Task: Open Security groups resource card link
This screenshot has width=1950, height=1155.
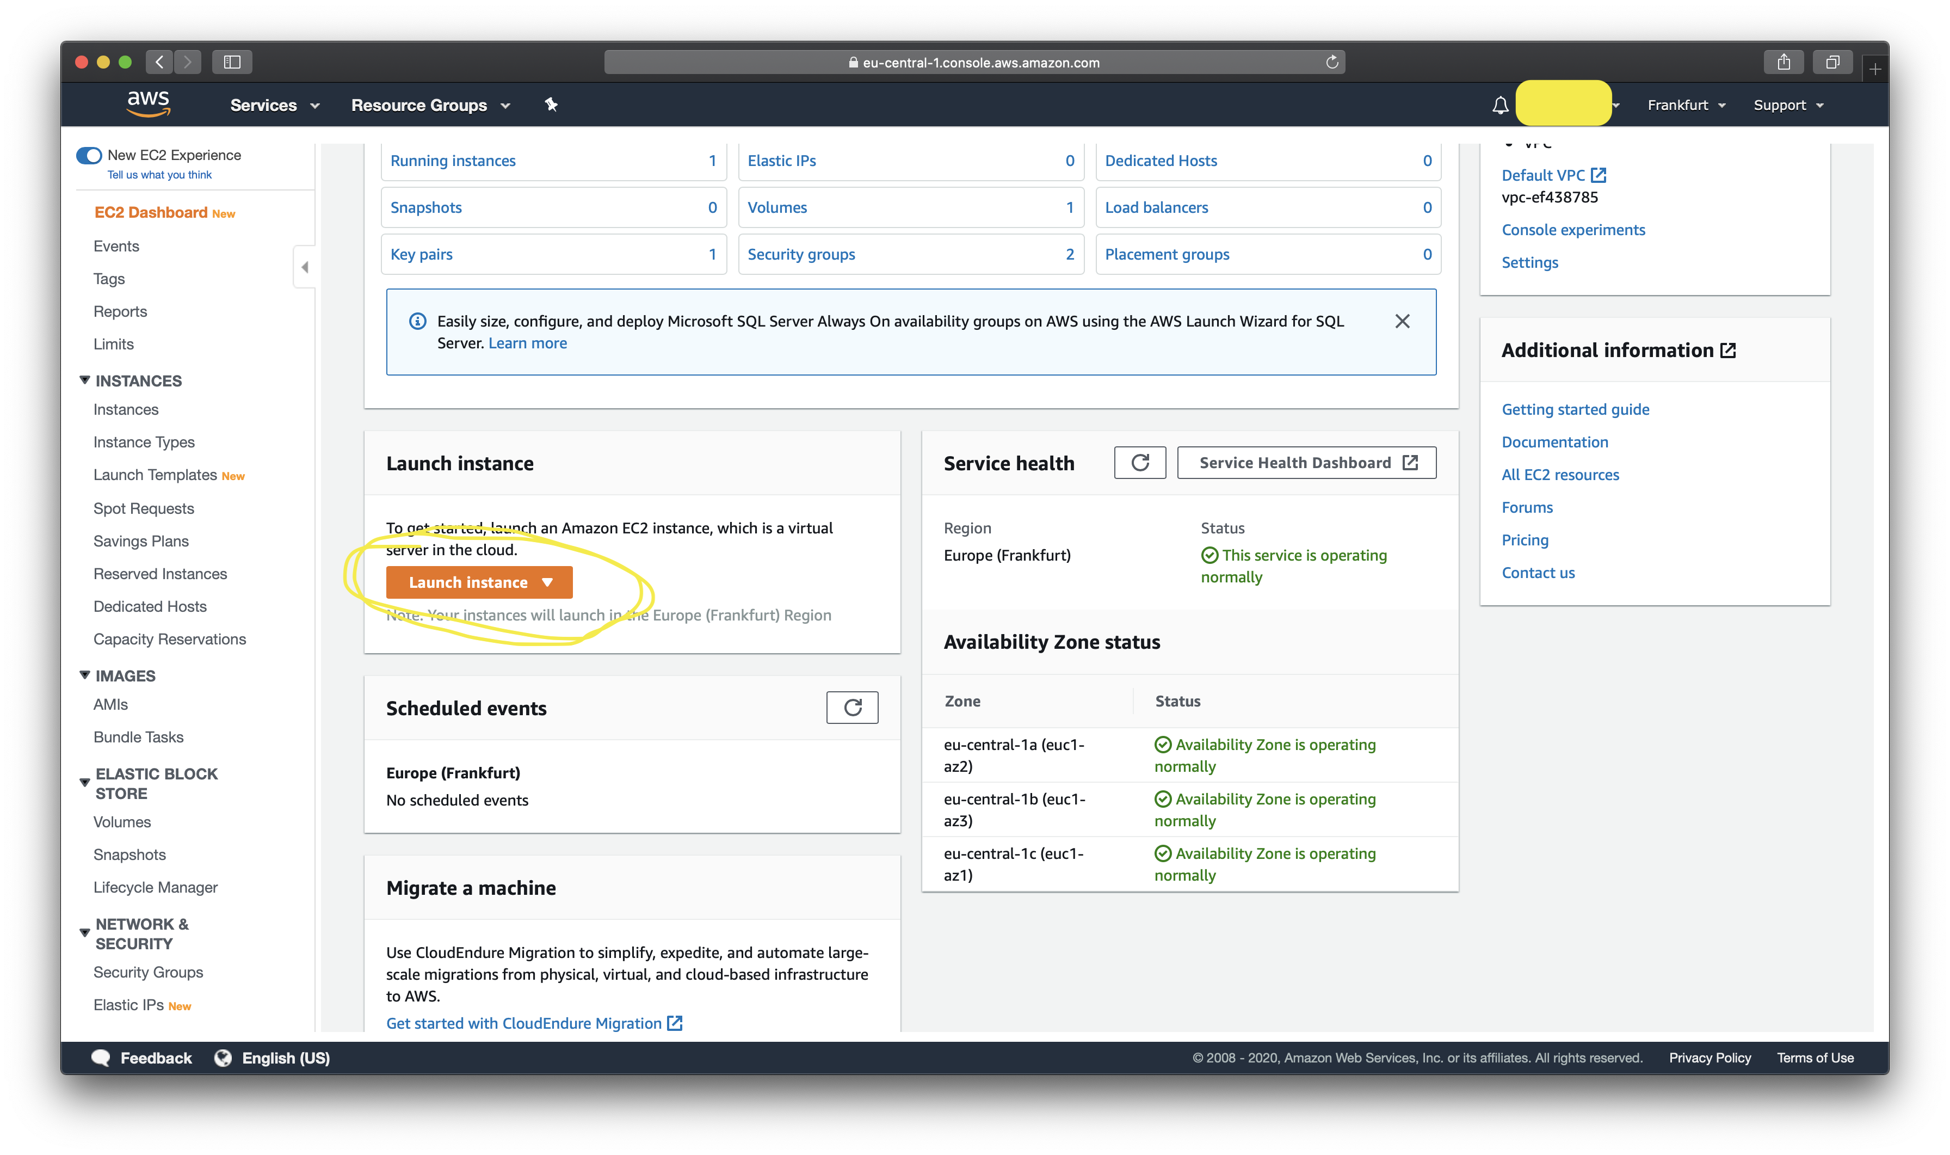Action: 800,255
